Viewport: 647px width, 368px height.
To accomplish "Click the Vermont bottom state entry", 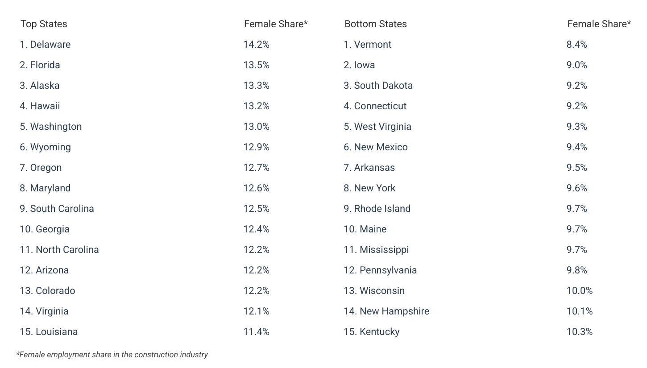I will (x=367, y=45).
